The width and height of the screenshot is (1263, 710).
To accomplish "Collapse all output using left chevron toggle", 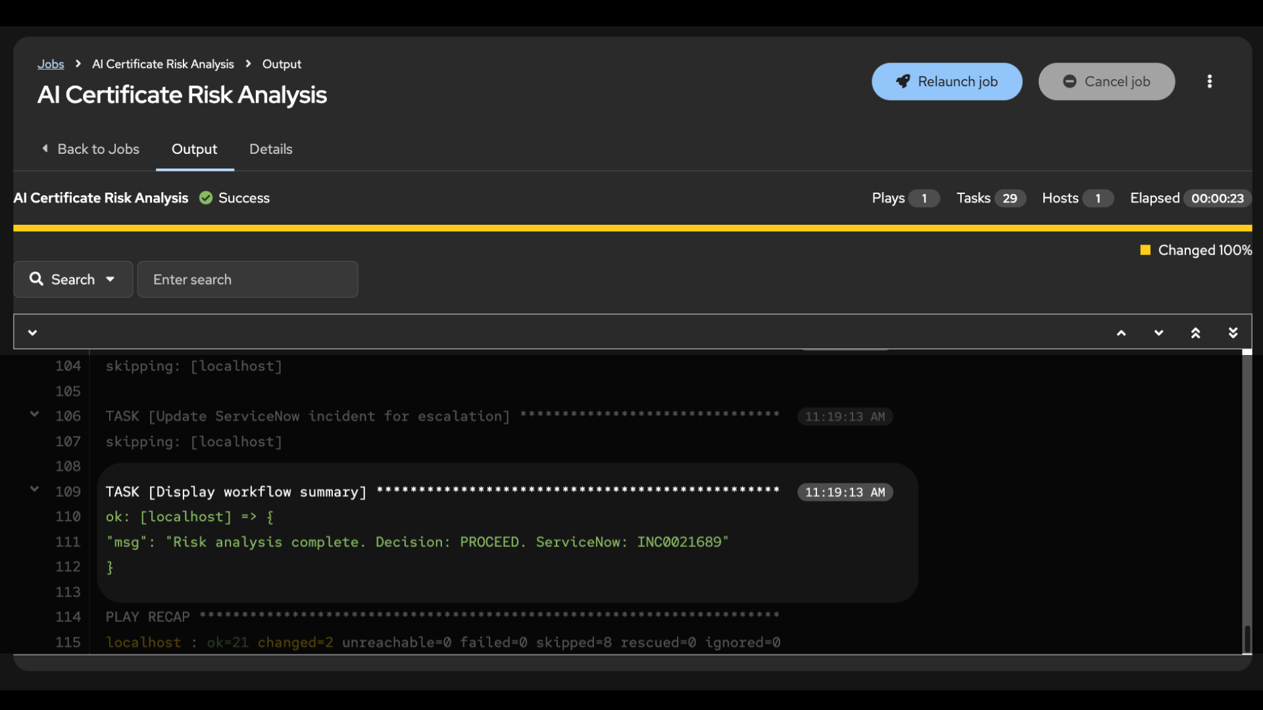I will pos(32,333).
